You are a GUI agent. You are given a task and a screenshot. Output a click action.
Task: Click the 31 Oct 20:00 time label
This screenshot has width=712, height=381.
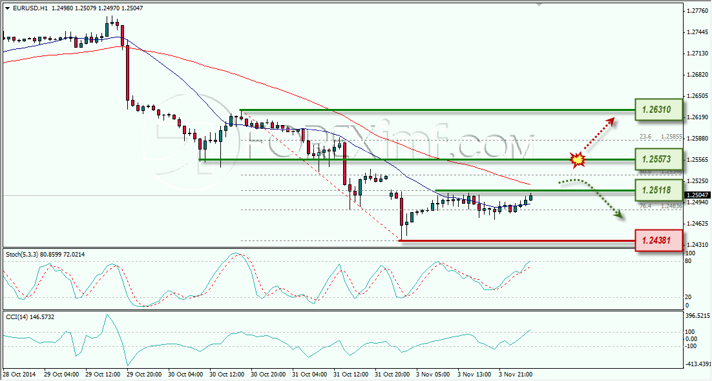point(392,374)
